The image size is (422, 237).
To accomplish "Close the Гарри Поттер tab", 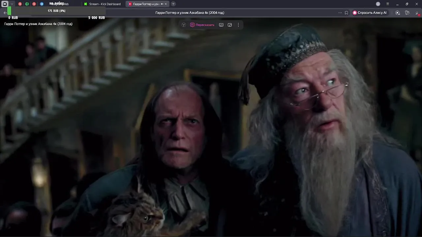I will (x=166, y=4).
